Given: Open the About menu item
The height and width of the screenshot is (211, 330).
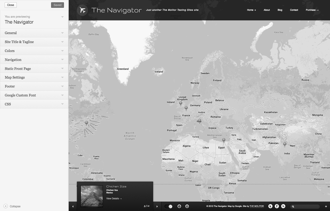Looking at the screenshot, I should pyautogui.click(x=267, y=10).
